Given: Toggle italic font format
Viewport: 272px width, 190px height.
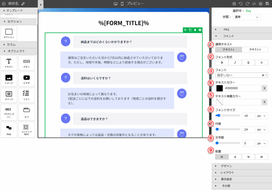Looking at the screenshot, I should pos(235,62).
